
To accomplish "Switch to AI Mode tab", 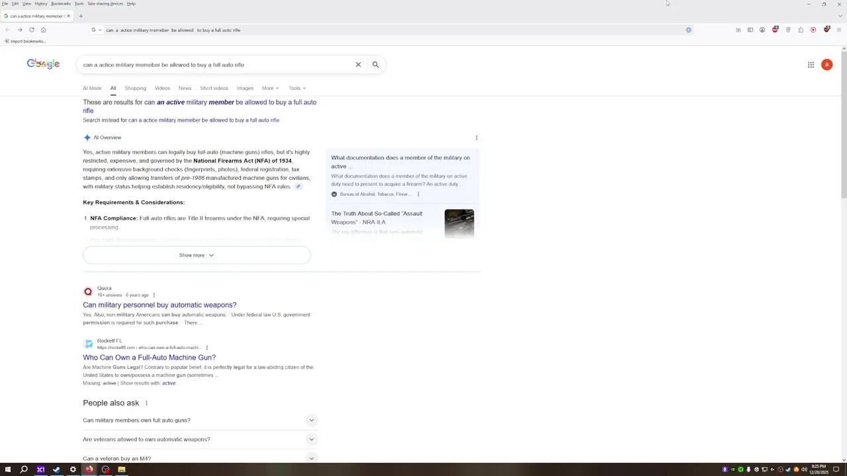I will (x=92, y=88).
